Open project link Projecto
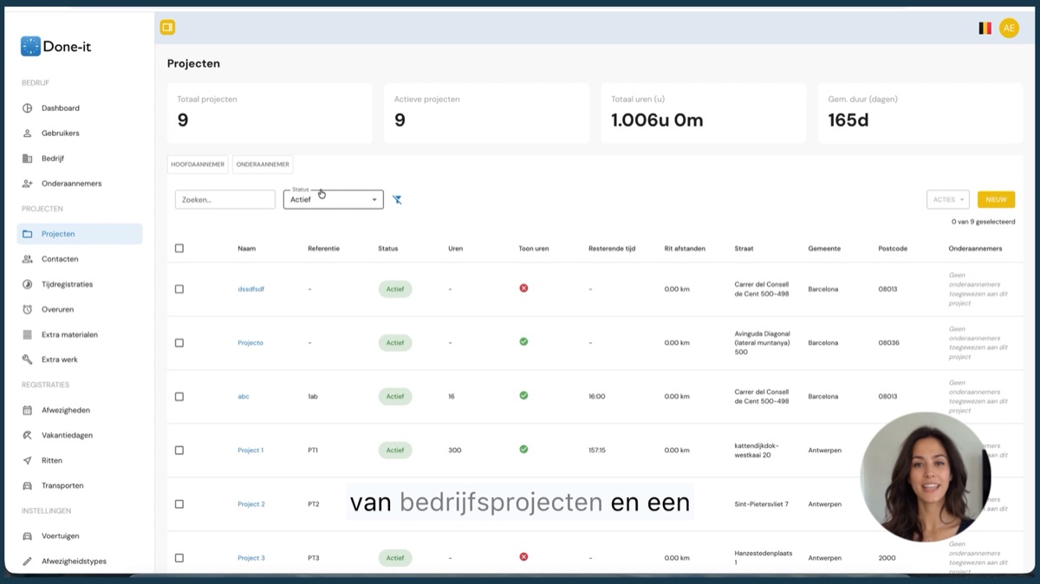The image size is (1040, 584). [x=250, y=343]
